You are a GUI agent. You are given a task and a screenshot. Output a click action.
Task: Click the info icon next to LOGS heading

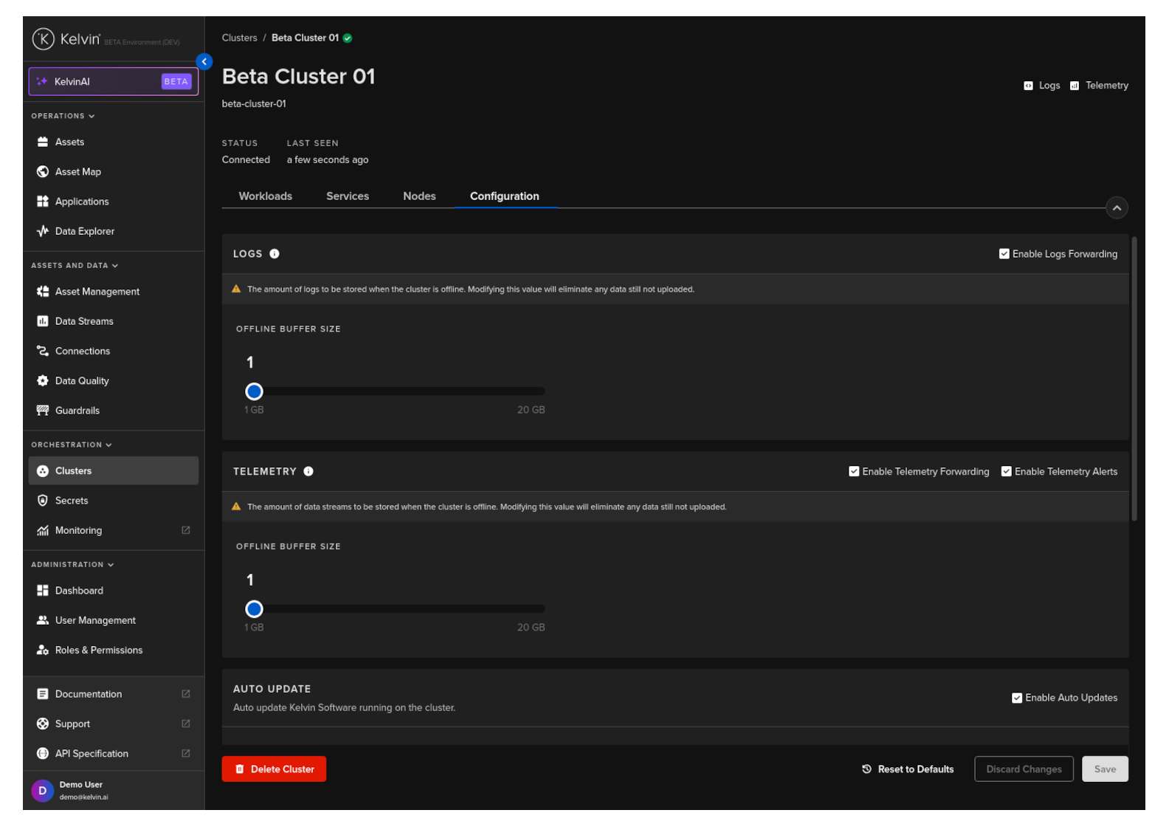[275, 254]
